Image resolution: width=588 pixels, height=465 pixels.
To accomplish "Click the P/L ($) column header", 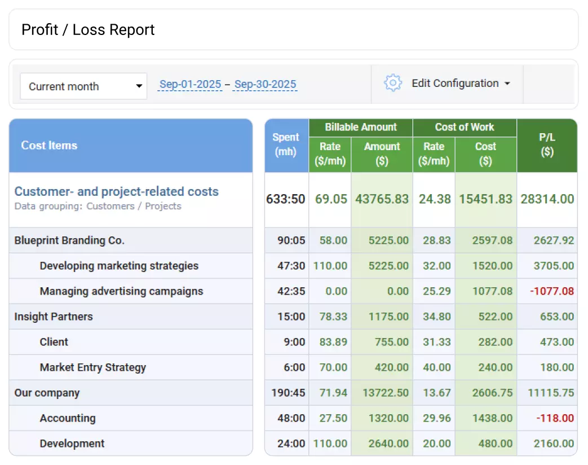I will [x=547, y=145].
